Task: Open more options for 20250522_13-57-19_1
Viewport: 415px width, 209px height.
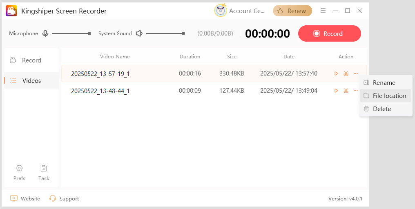Action: click(356, 73)
